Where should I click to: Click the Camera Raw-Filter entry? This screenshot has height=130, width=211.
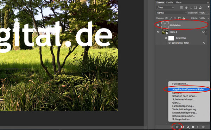click(180, 43)
